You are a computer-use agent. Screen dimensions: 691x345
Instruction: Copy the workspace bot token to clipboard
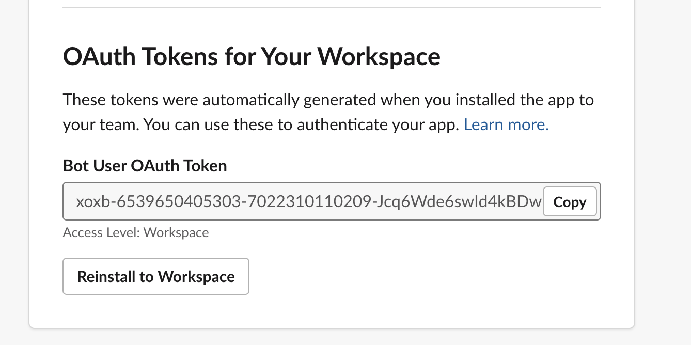[569, 201]
